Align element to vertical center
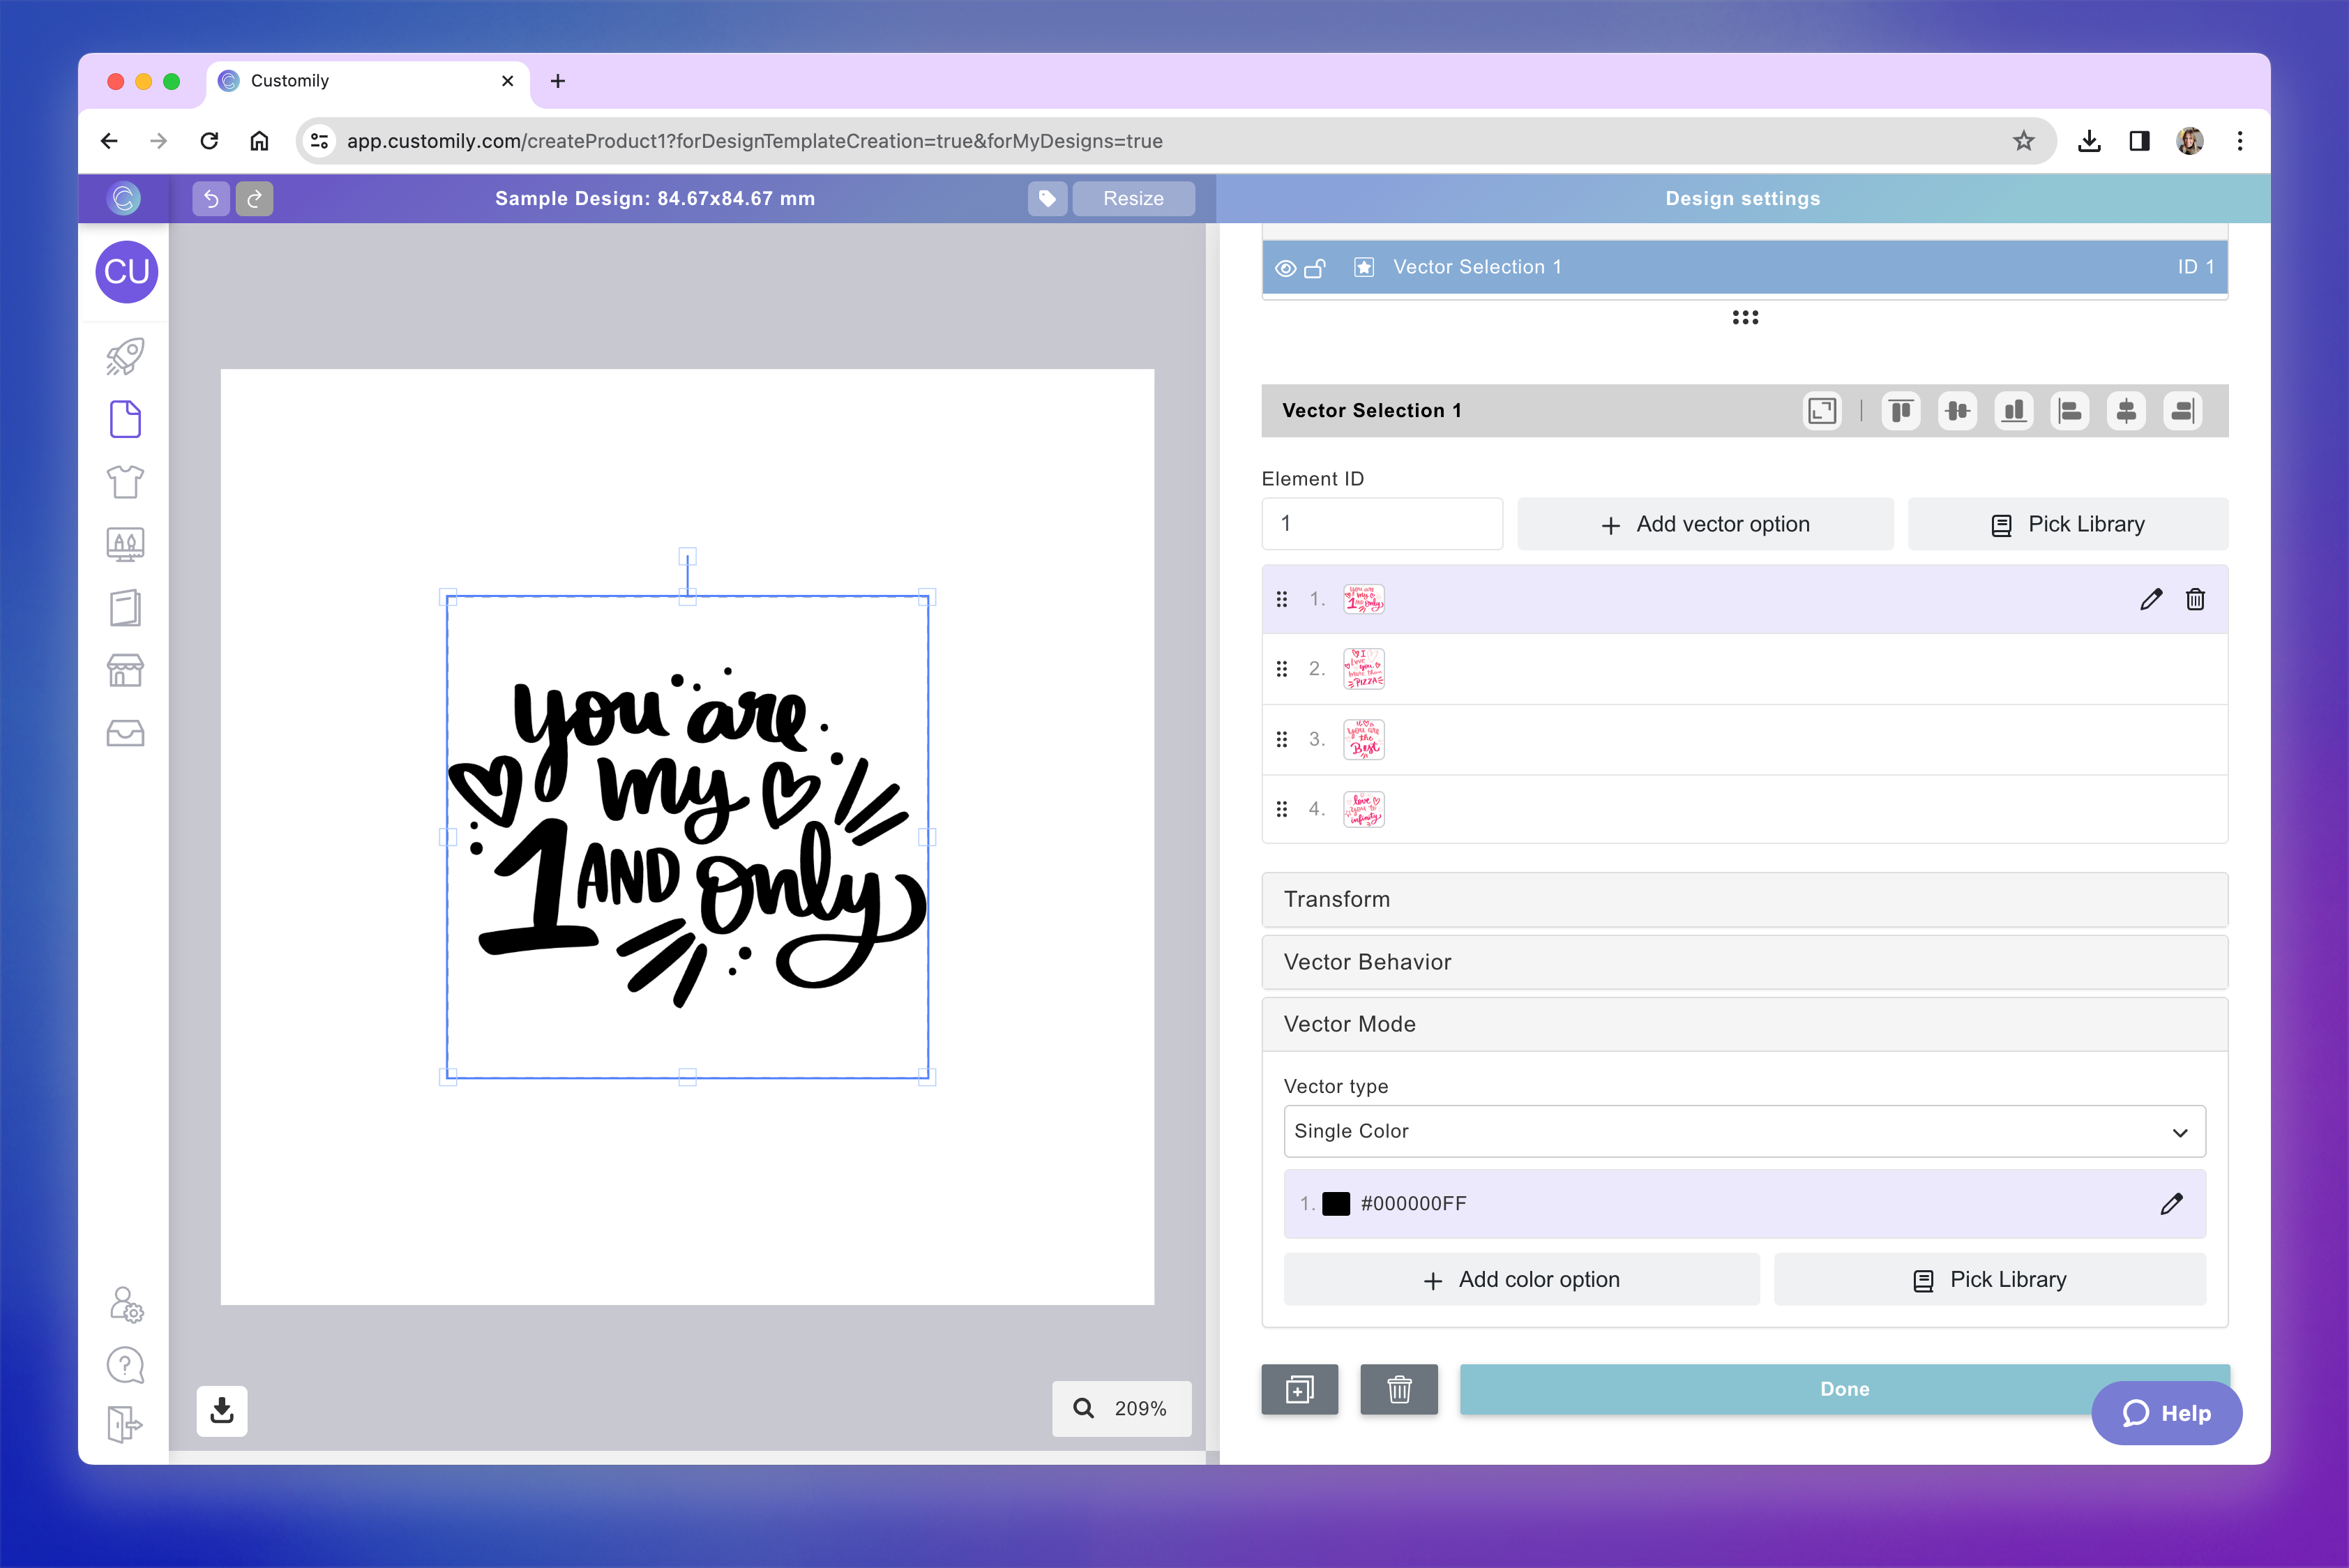This screenshot has height=1568, width=2349. pos(1957,411)
